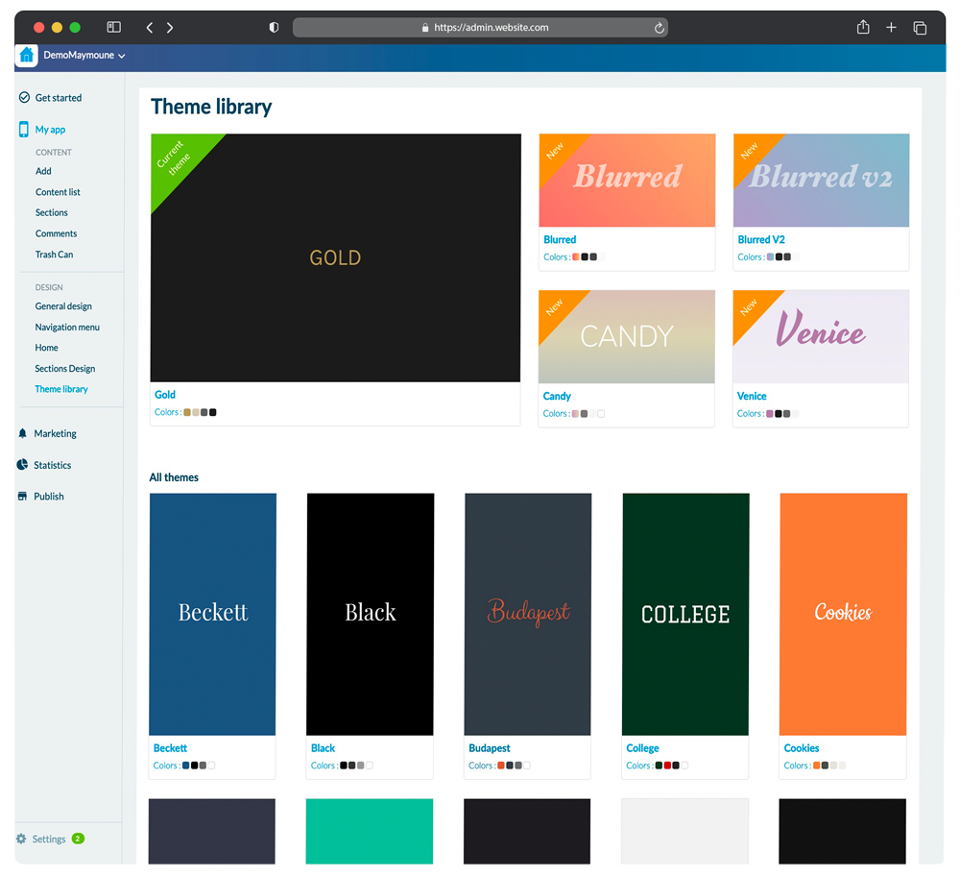Click the browser share icon
Screen dimensions: 960x877
pyautogui.click(x=863, y=27)
